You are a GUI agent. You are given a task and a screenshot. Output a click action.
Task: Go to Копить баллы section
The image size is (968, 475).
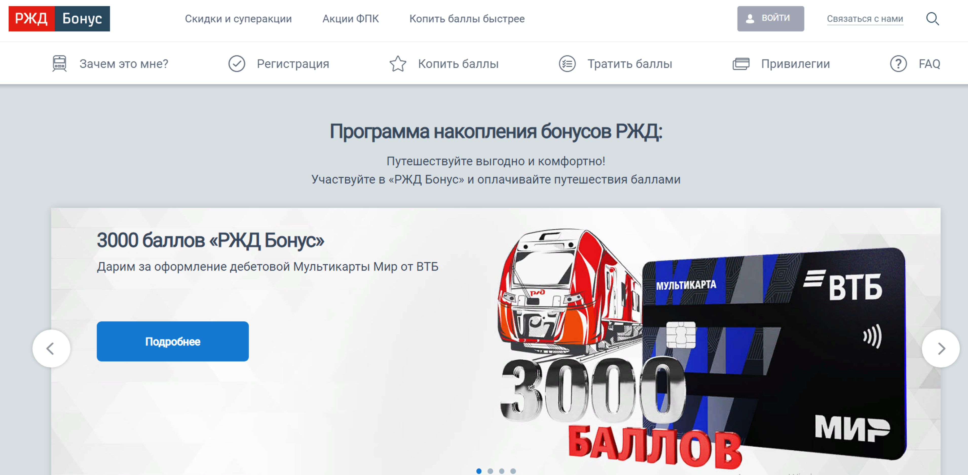click(x=458, y=64)
